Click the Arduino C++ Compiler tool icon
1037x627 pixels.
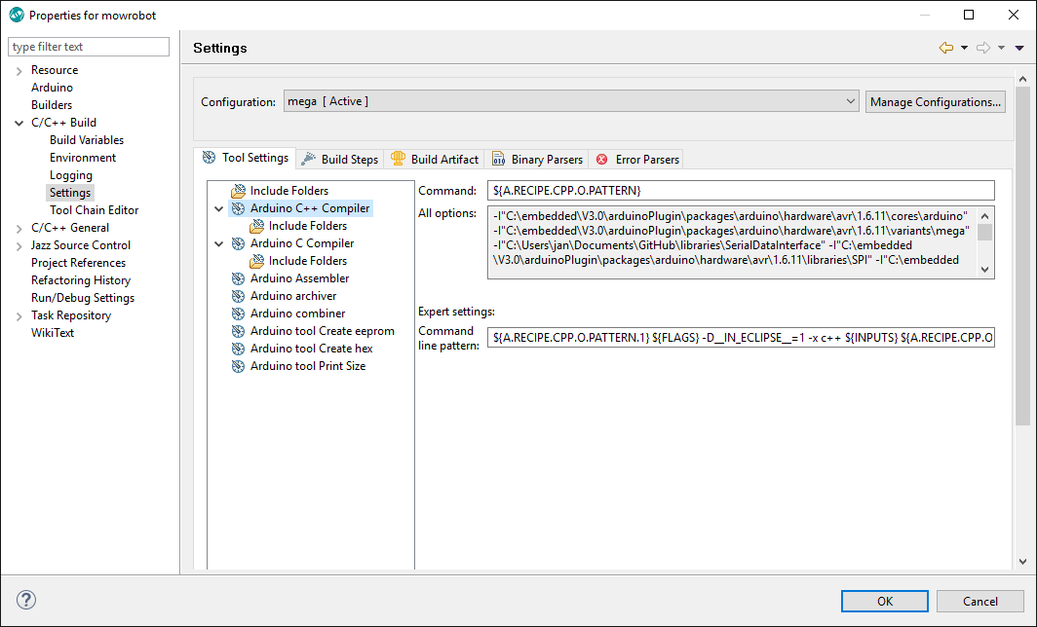pyautogui.click(x=238, y=208)
